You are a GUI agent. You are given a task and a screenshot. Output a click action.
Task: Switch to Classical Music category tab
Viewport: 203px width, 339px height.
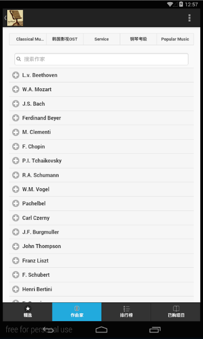pos(28,39)
